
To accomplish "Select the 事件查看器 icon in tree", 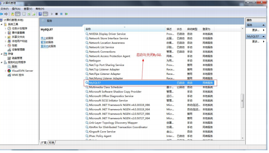I will pos(9,33).
